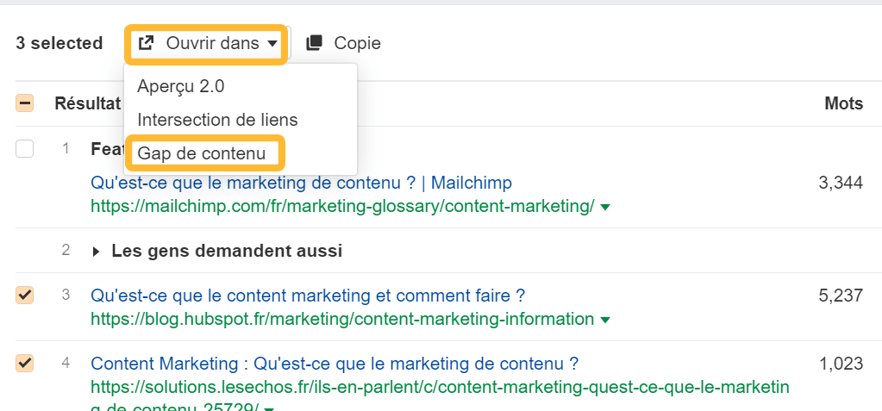Viewport: 882px width, 411px height.
Task: Uncheck the HubSpot result 3 checkbox
Action: point(25,296)
